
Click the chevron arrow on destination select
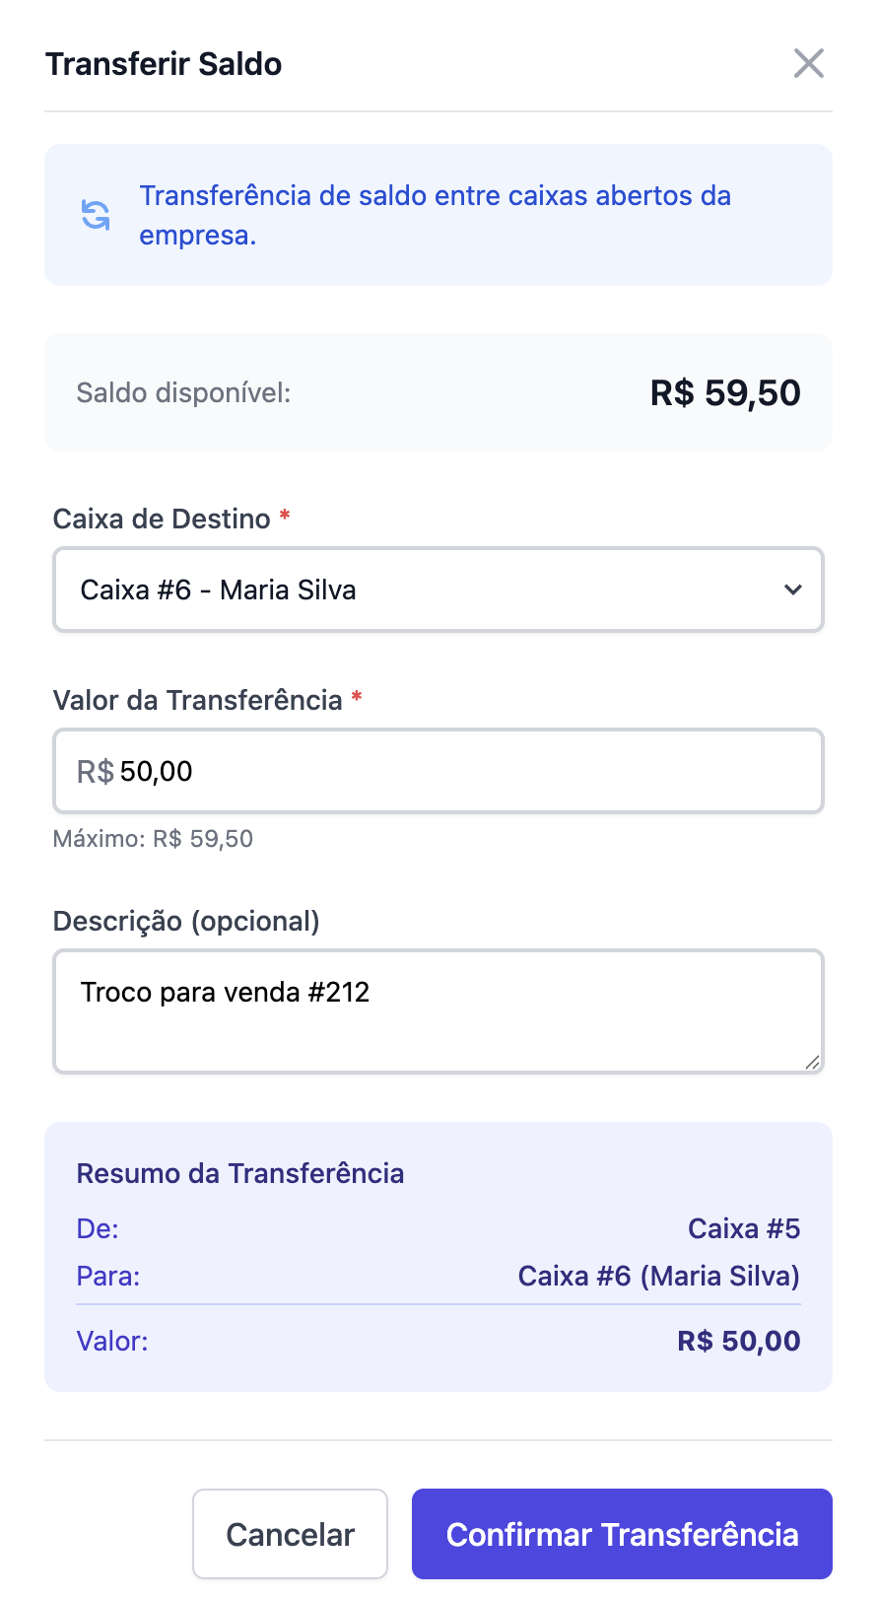(793, 590)
